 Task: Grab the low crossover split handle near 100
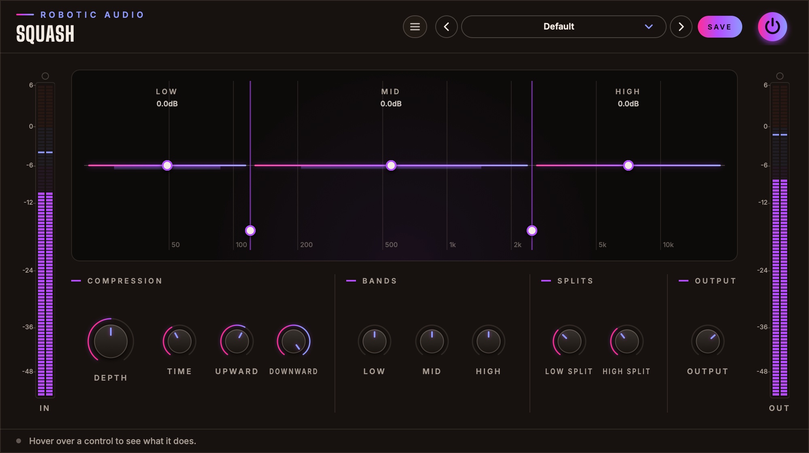250,231
